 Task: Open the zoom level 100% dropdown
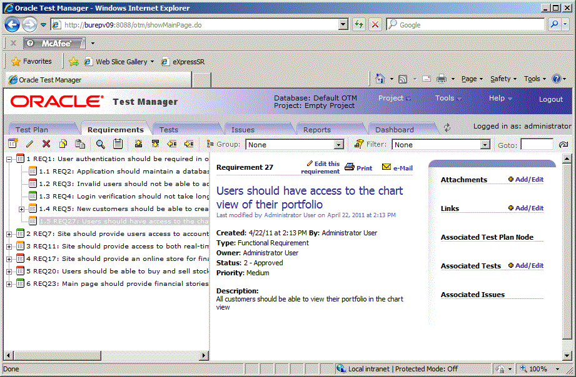click(557, 369)
